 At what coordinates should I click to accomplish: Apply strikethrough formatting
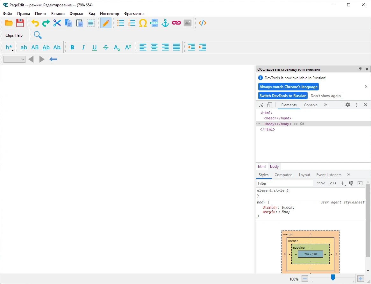(x=106, y=47)
